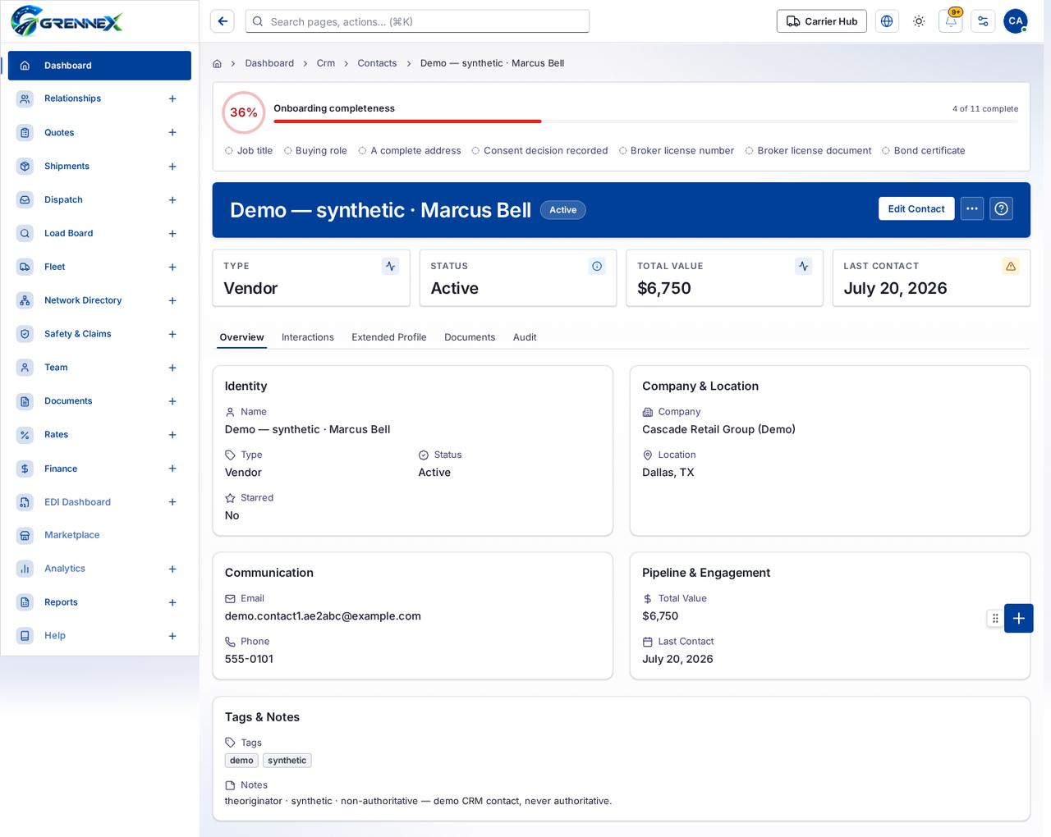Switch to the Interactions tab
The height and width of the screenshot is (837, 1051).
coord(308,337)
